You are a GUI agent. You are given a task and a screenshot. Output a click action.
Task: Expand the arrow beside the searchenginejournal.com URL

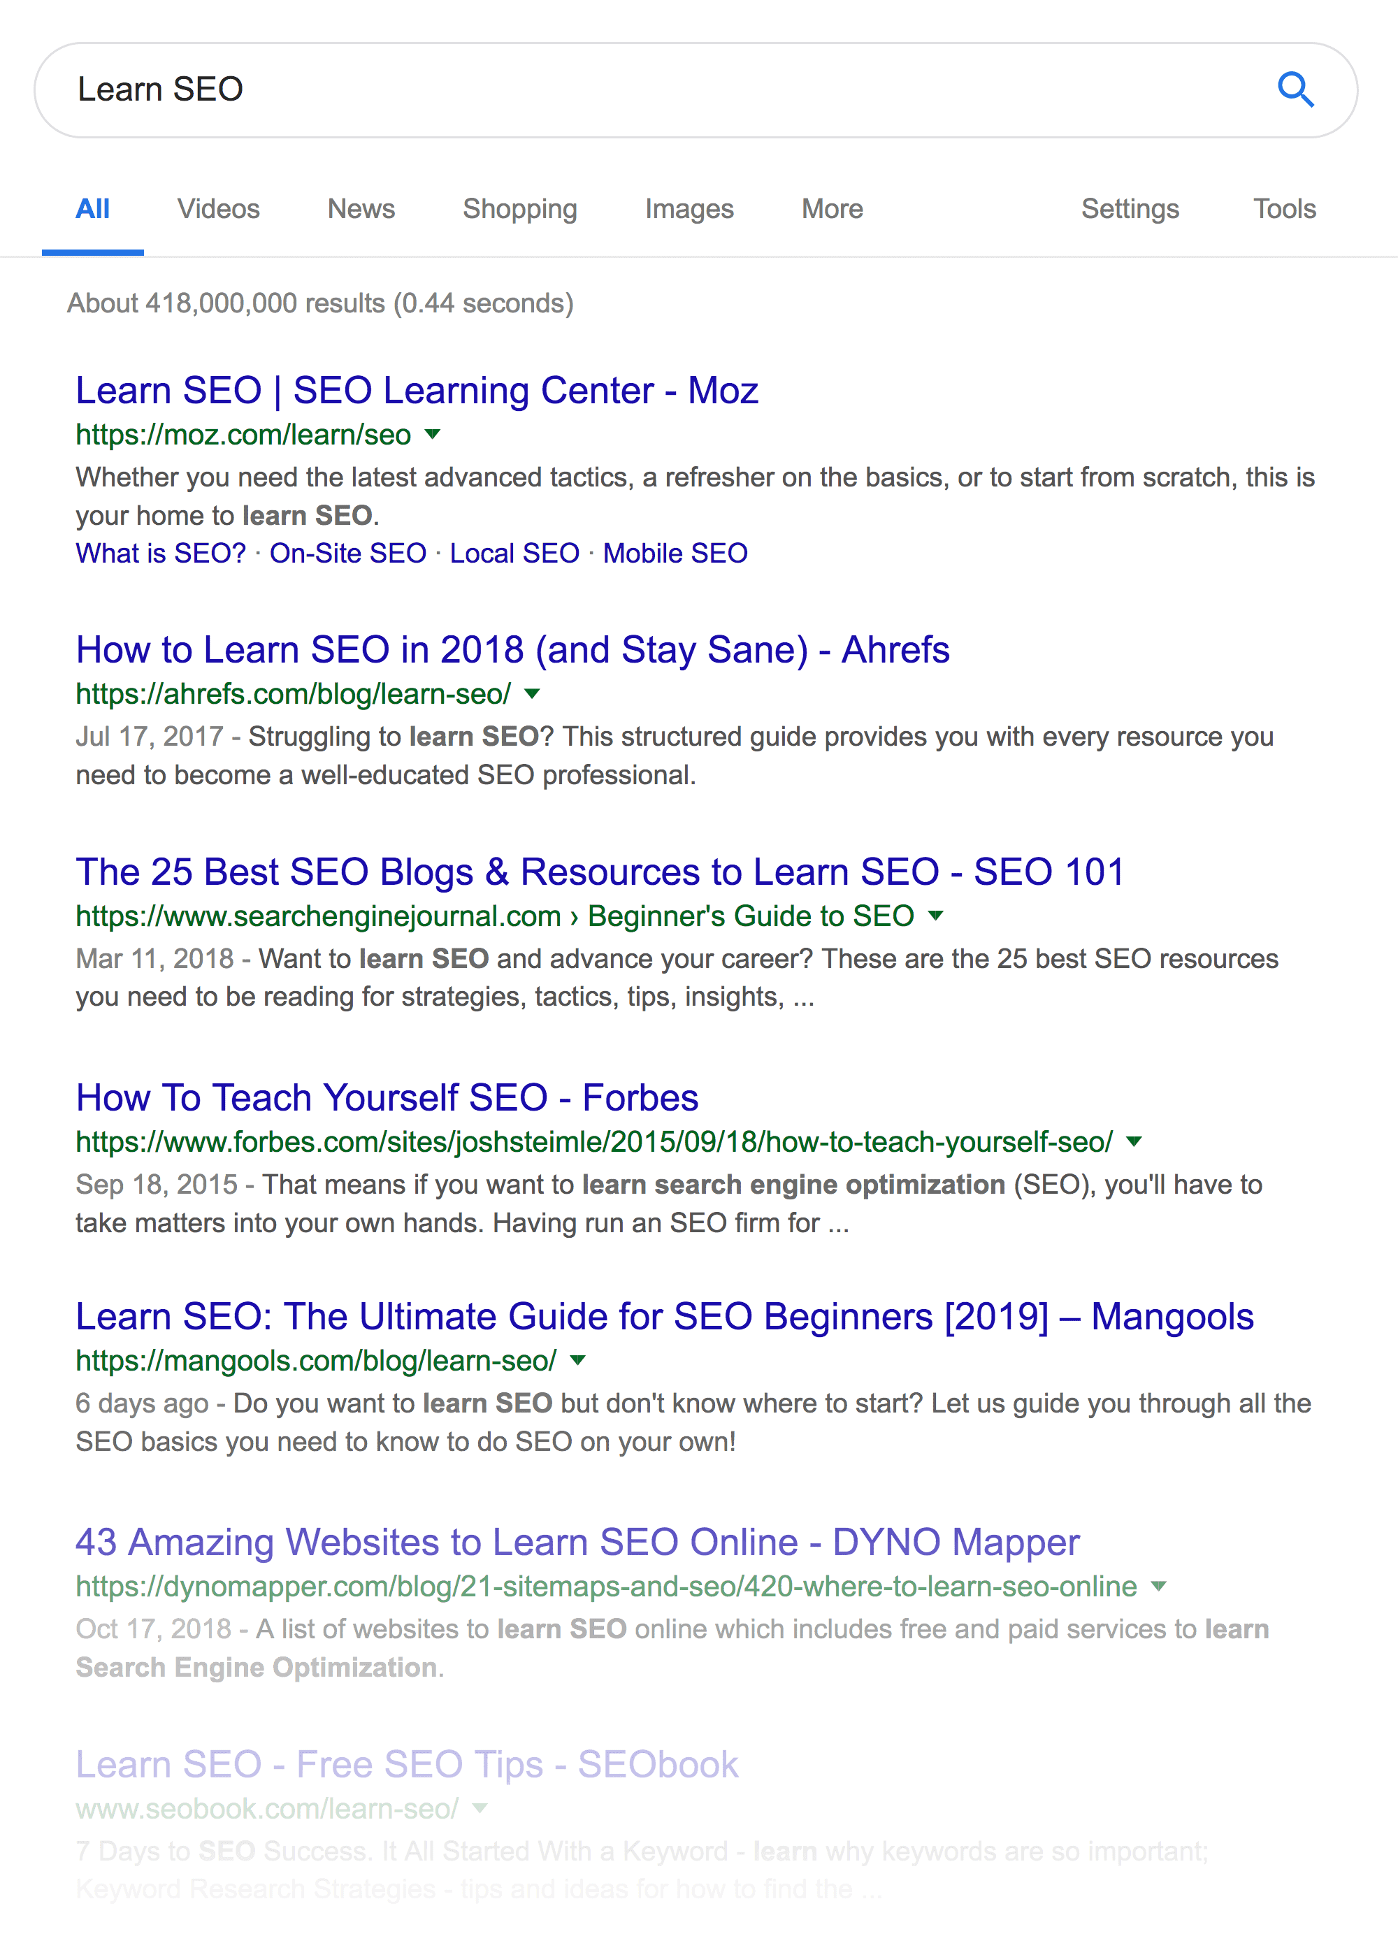[x=936, y=915]
